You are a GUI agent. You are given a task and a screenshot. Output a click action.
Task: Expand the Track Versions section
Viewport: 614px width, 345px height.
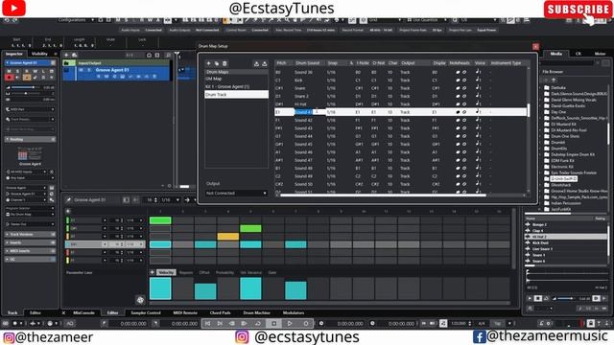coord(30,234)
